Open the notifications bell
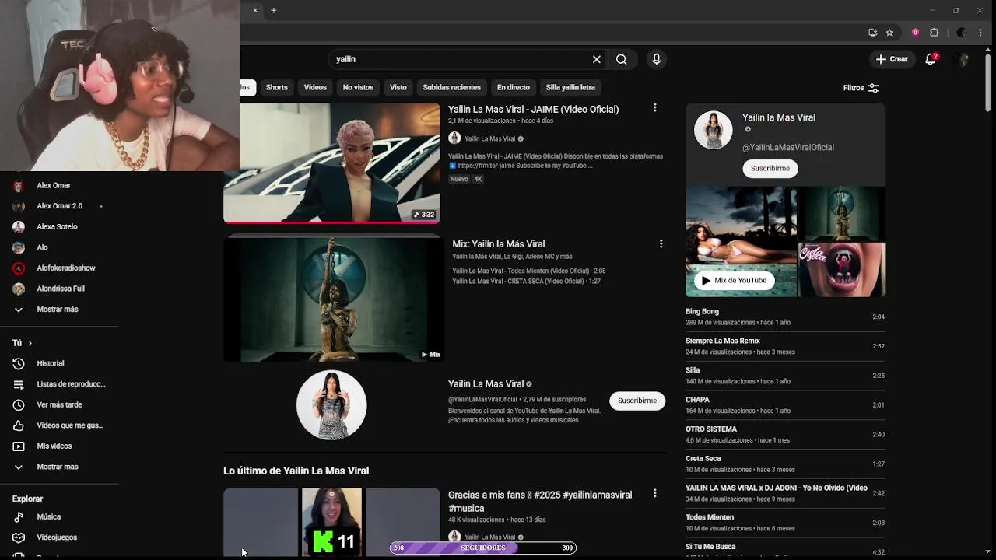This screenshot has width=996, height=560. click(x=931, y=59)
